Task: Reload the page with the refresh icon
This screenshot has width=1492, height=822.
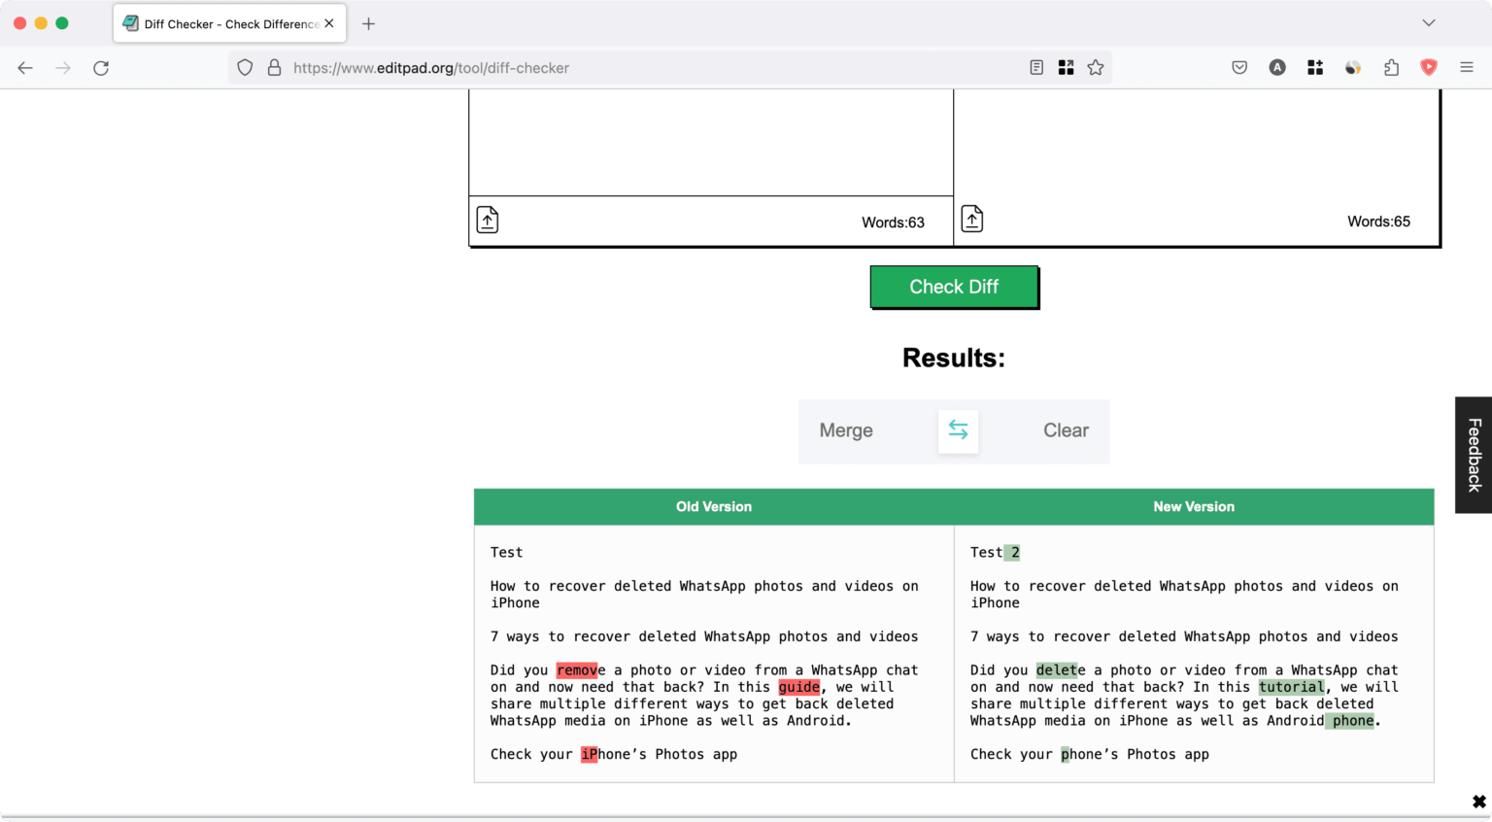Action: (x=101, y=68)
